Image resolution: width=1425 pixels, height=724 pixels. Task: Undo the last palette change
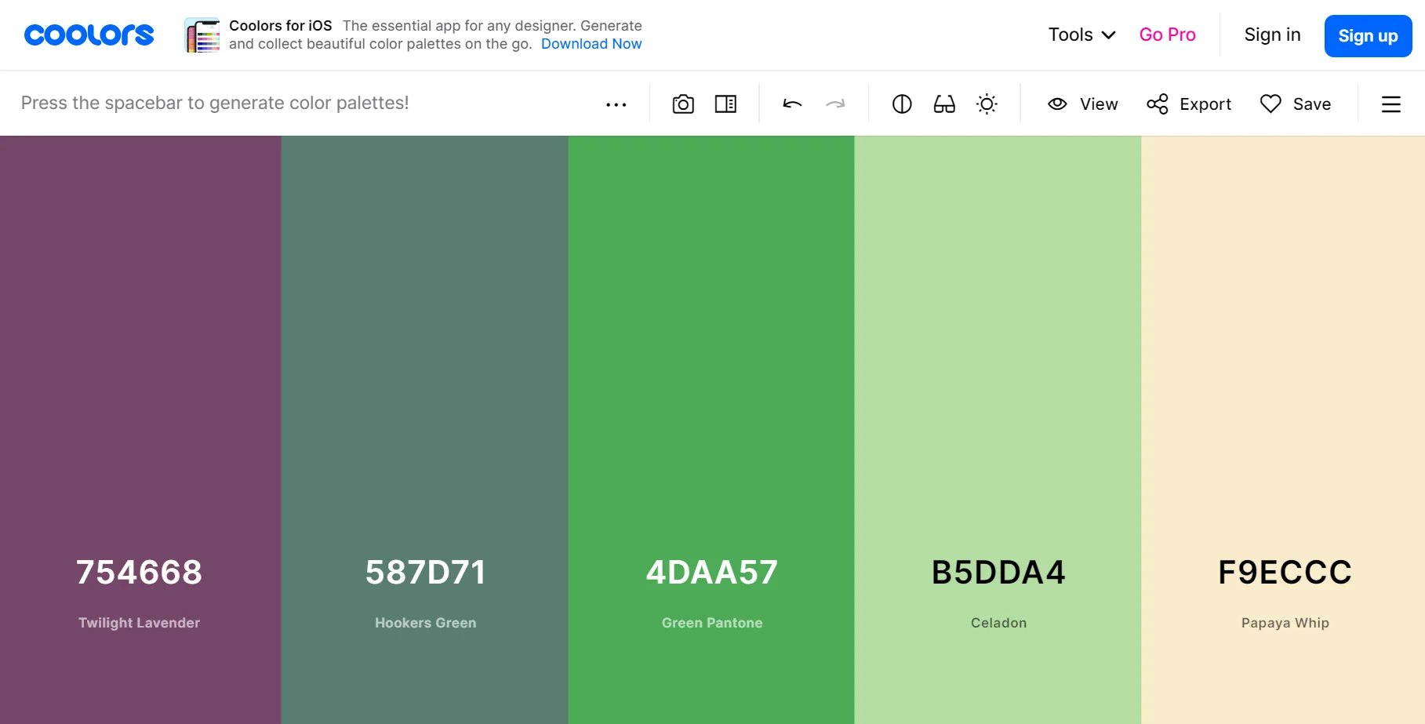[792, 104]
